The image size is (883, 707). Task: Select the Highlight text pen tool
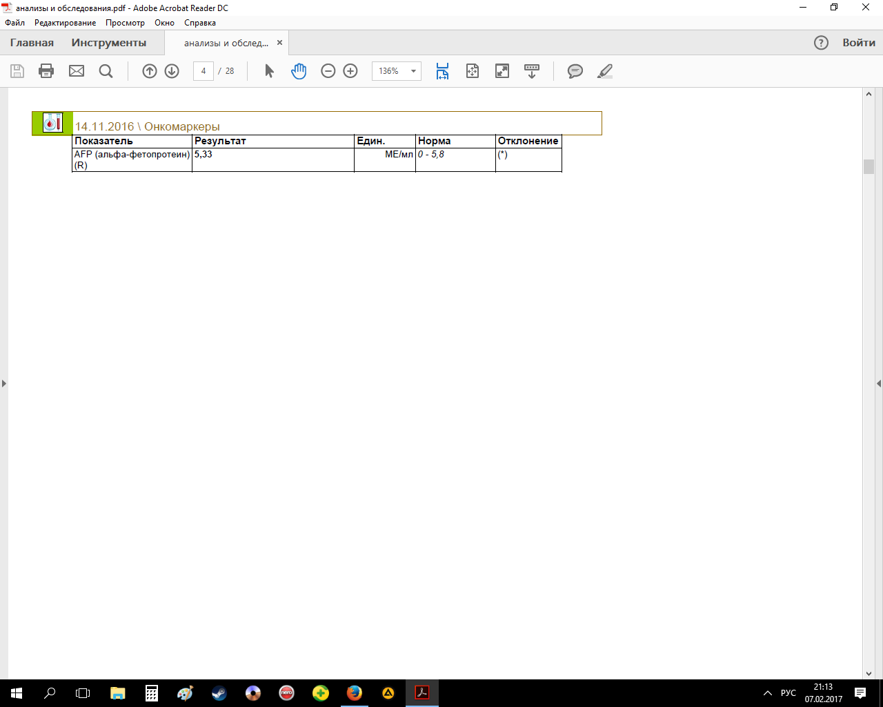[605, 71]
